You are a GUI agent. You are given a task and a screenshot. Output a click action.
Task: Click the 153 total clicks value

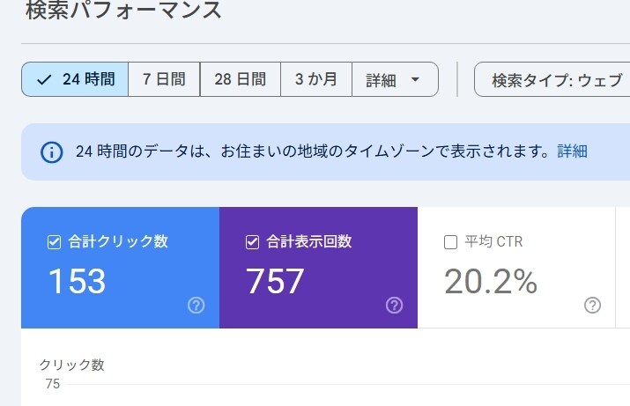click(78, 281)
